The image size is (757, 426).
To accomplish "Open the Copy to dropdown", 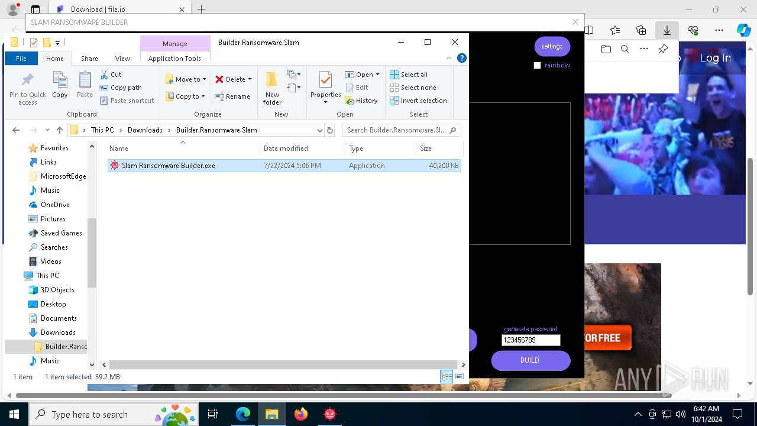I will click(x=186, y=96).
